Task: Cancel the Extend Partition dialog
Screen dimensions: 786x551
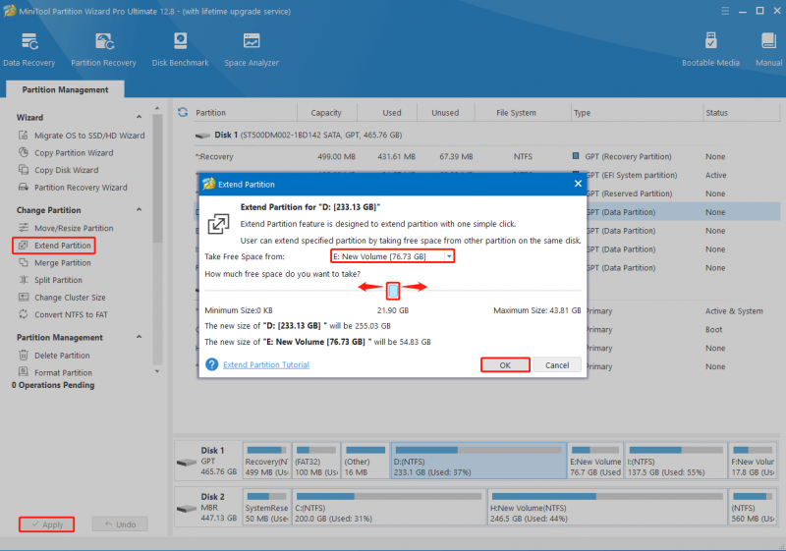Action: [x=557, y=364]
